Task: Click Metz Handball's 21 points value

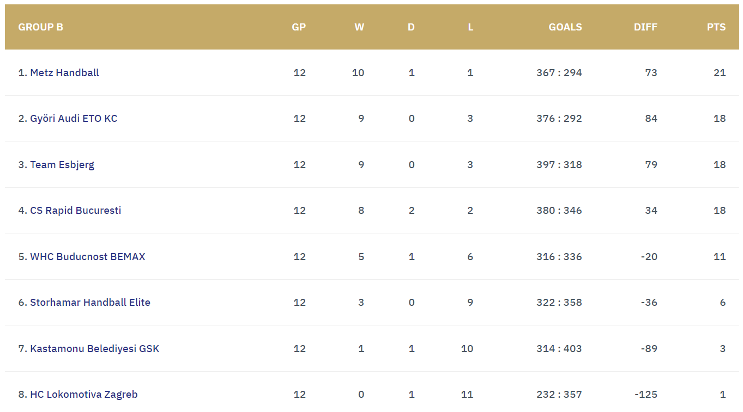Action: (x=720, y=73)
